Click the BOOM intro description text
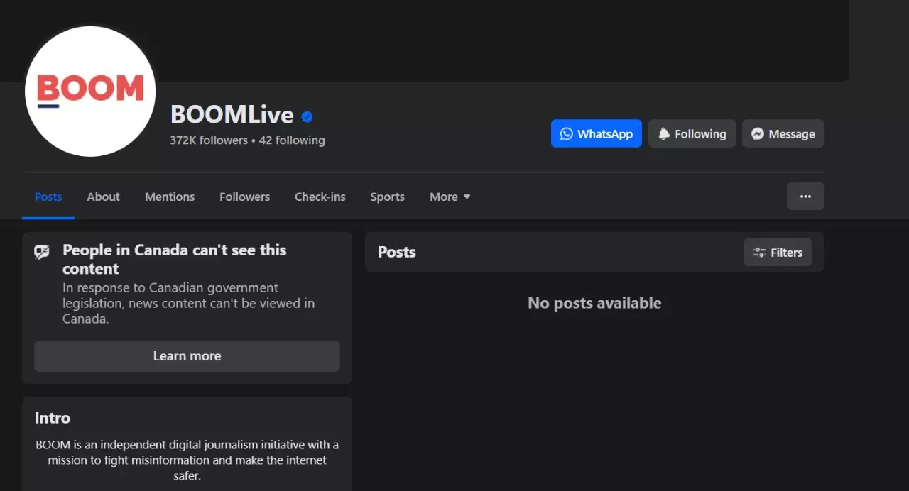This screenshot has width=909, height=491. coord(187,460)
